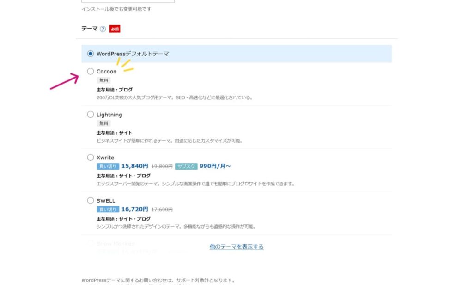Click the 990円/月〜 subscription price
Viewport: 473px width, 285px height.
[215, 166]
